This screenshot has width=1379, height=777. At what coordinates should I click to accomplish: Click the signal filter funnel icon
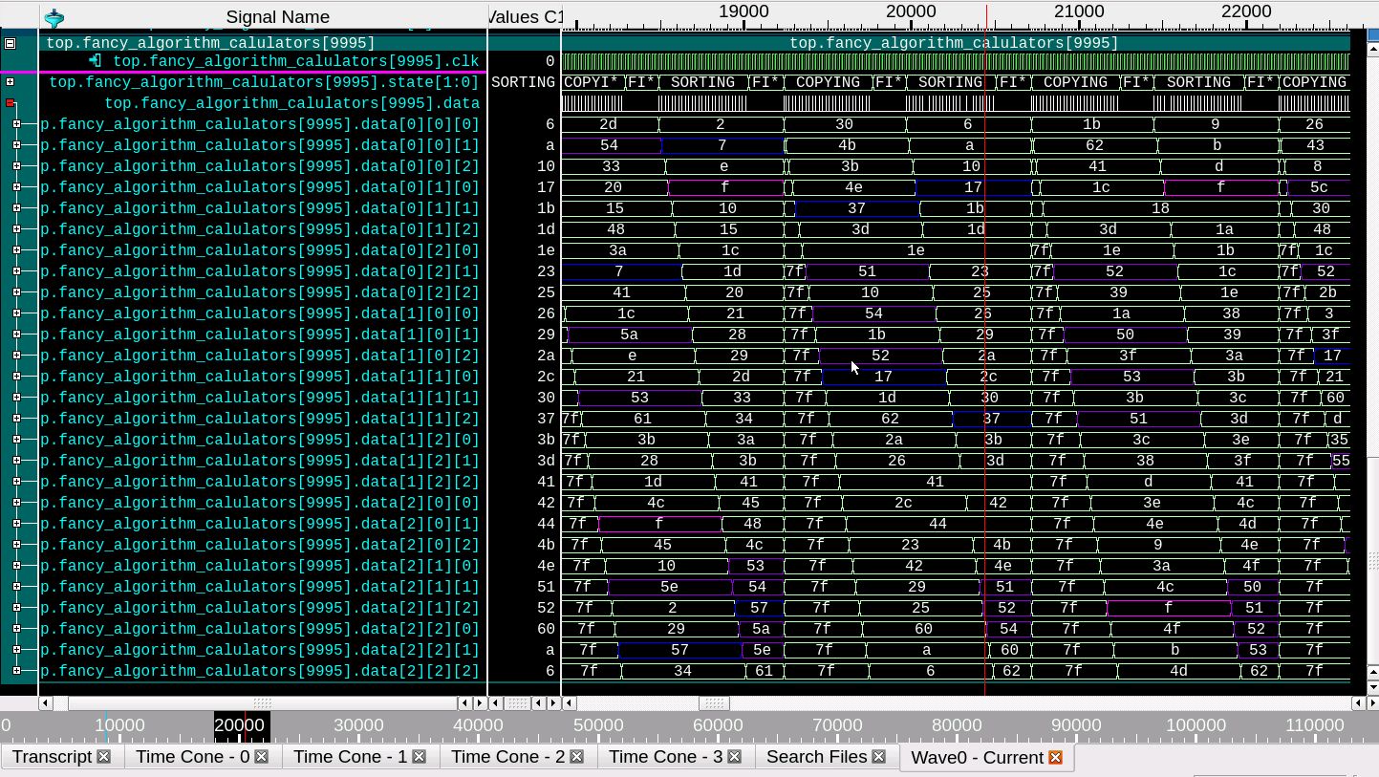point(54,17)
